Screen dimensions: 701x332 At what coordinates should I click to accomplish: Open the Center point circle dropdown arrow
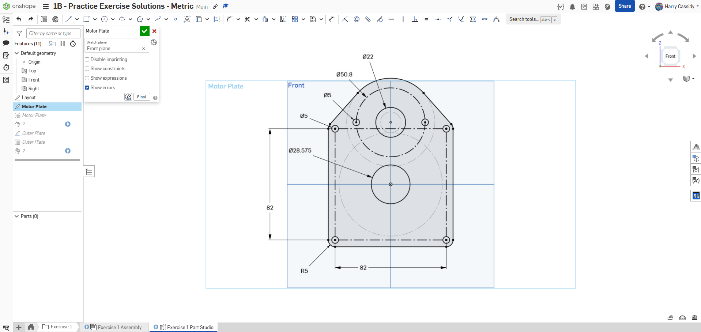click(x=113, y=19)
